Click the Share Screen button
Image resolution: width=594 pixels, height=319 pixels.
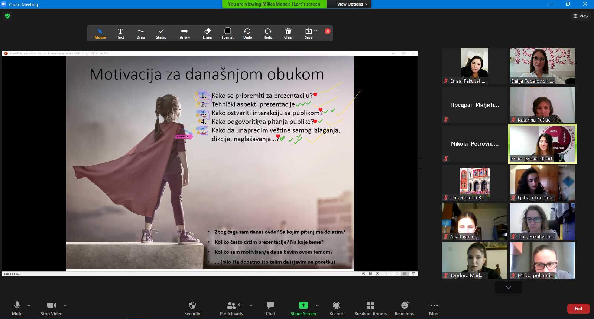coord(303,308)
